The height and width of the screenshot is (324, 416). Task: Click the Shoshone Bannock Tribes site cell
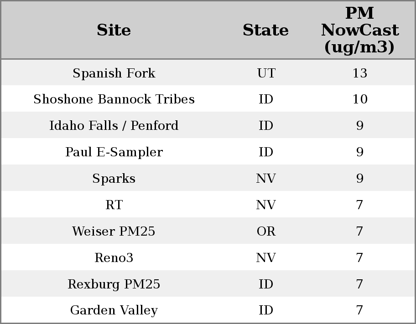pos(114,99)
